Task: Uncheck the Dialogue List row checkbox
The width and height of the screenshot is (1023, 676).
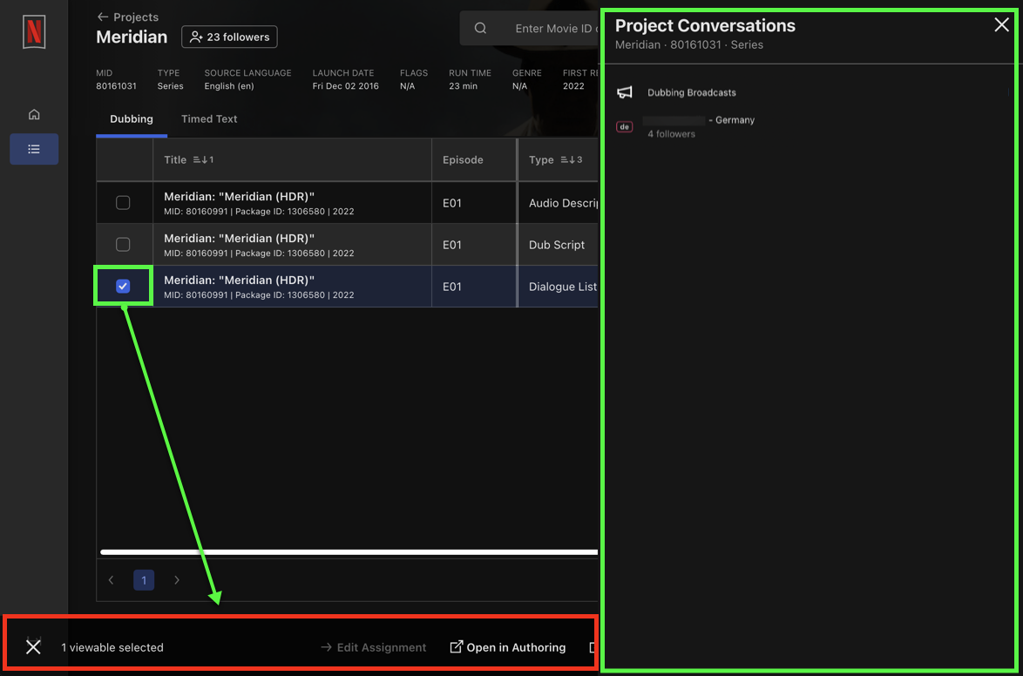Action: (x=123, y=287)
